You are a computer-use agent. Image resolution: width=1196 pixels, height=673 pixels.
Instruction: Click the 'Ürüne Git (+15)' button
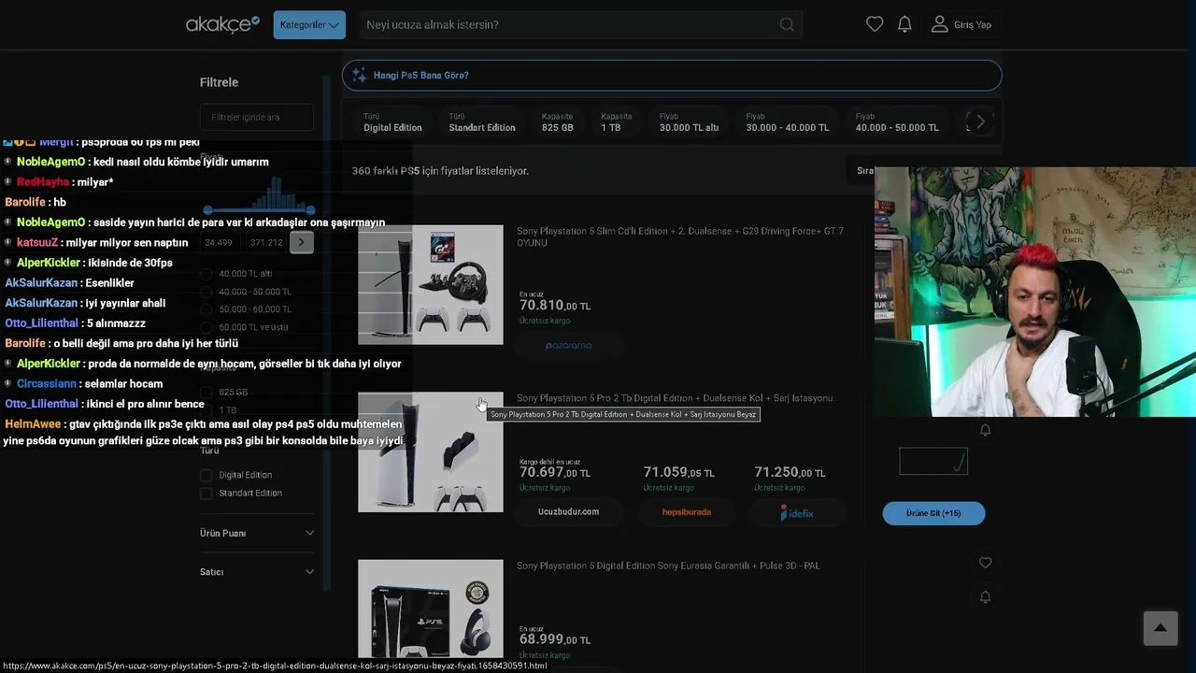(x=934, y=513)
